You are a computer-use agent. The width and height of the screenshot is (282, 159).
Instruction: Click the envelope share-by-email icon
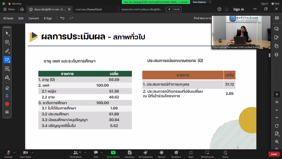[x=277, y=18]
